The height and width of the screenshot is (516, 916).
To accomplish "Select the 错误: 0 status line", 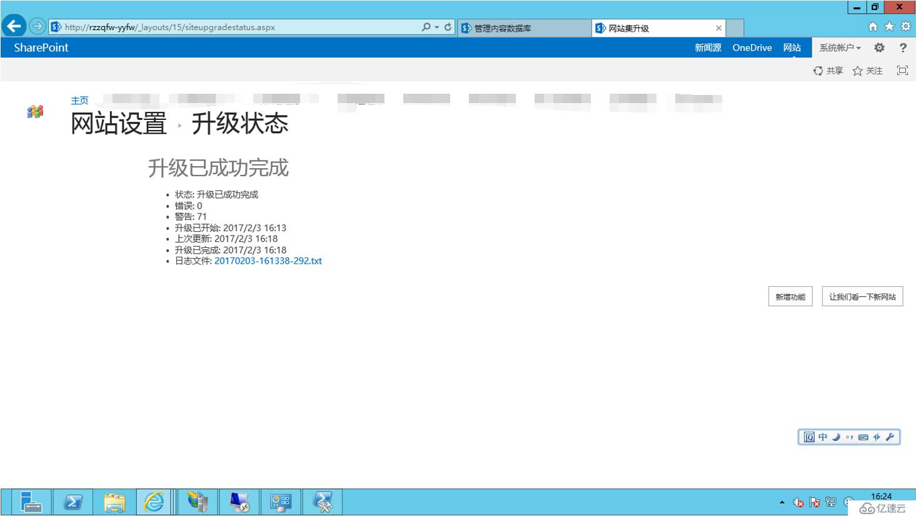I will pyautogui.click(x=188, y=206).
